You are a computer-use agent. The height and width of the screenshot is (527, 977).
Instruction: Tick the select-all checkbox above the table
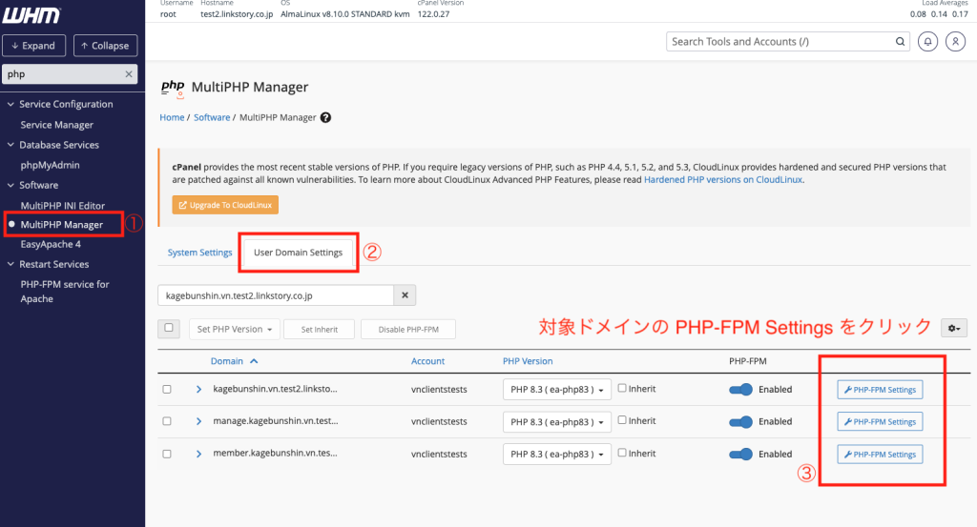(x=168, y=328)
